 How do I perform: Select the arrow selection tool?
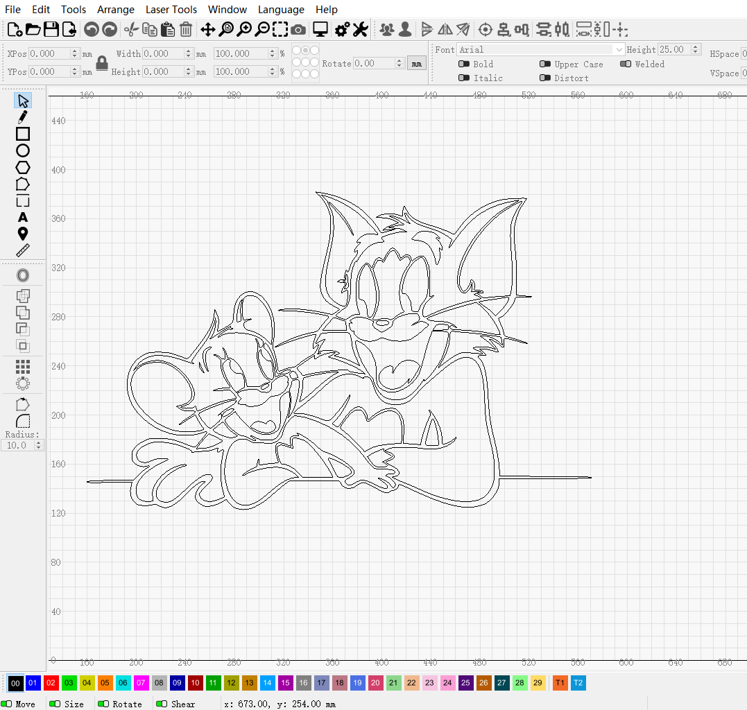[x=23, y=100]
